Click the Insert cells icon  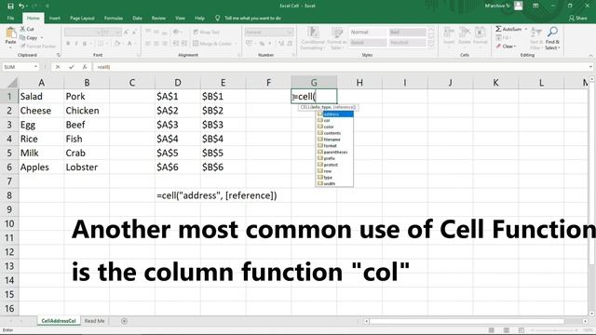449,33
